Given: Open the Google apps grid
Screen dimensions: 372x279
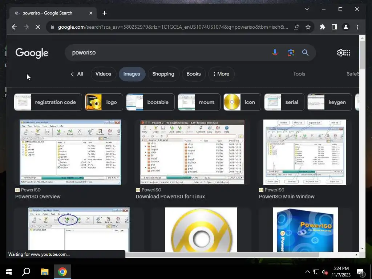Looking at the screenshot, I should (347, 53).
